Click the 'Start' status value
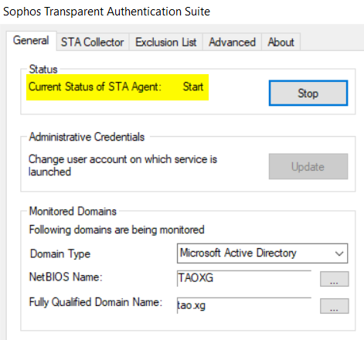The width and height of the screenshot is (364, 340). point(193,87)
